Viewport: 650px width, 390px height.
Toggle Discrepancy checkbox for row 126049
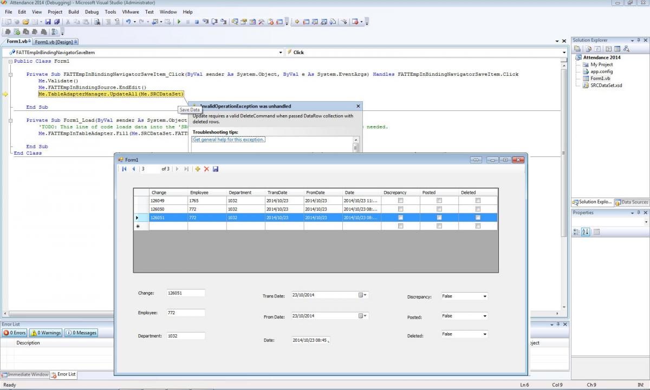click(400, 201)
